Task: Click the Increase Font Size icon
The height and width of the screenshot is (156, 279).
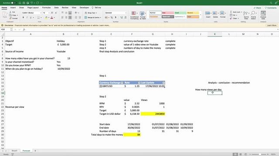Action: (x=52, y=13)
